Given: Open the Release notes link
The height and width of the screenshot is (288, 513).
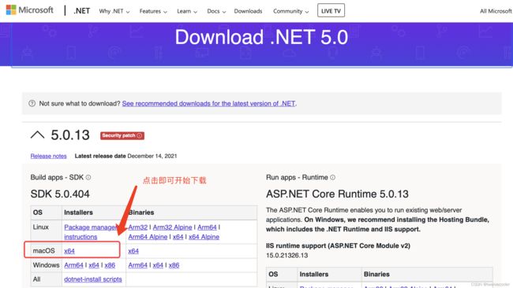Looking at the screenshot, I should (48, 156).
